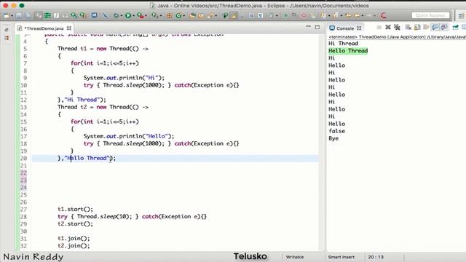Image resolution: width=466 pixels, height=262 pixels.
Task: Click the Remove Launch X icon in Console
Action: point(388,28)
